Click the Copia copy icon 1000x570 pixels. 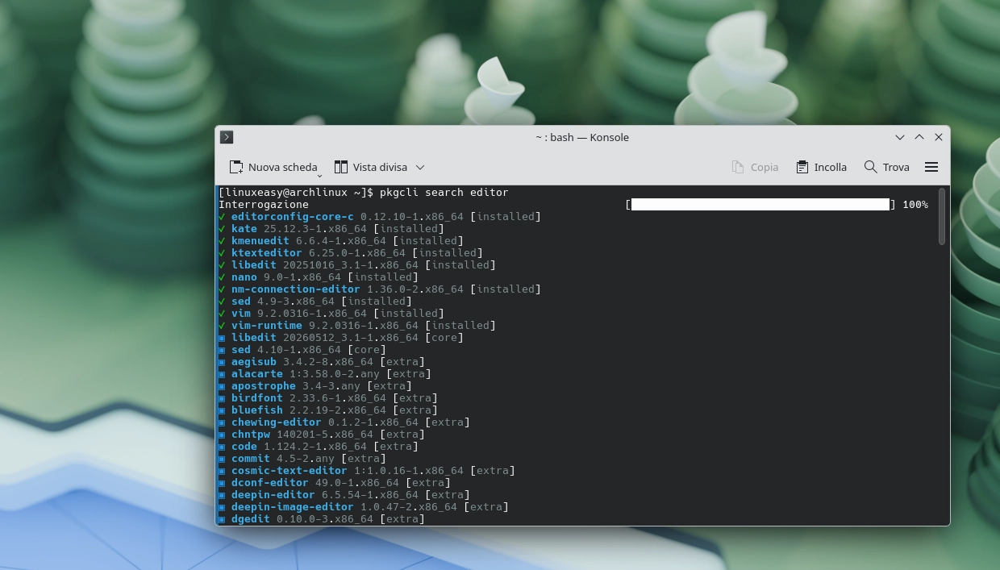[737, 167]
